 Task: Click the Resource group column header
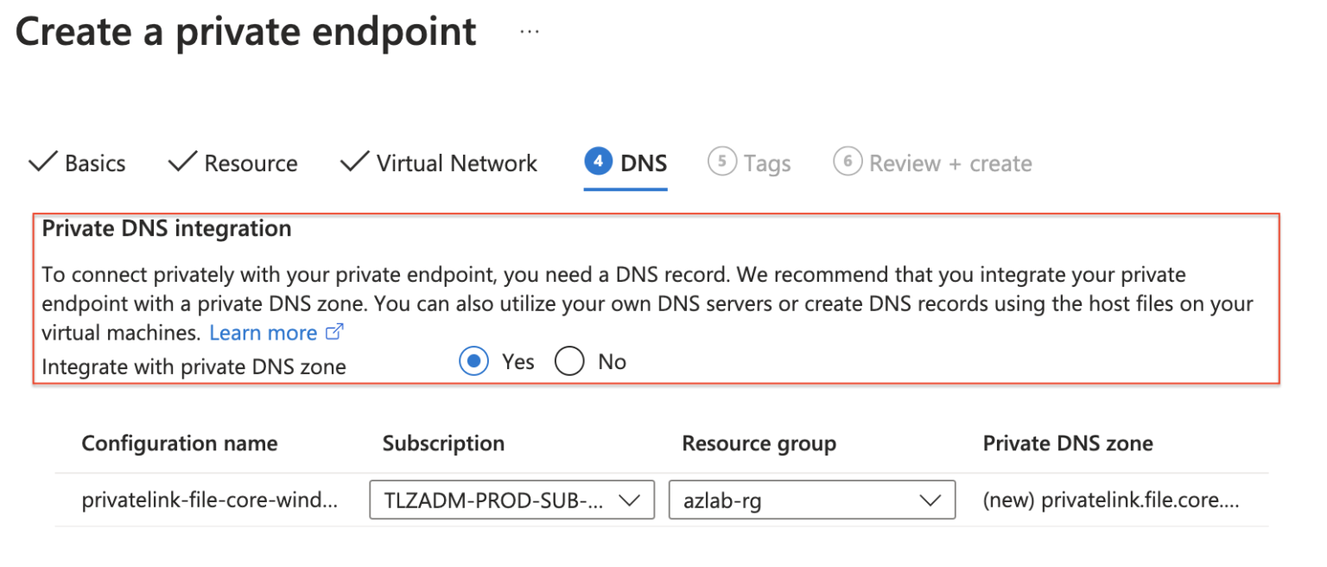tap(759, 443)
